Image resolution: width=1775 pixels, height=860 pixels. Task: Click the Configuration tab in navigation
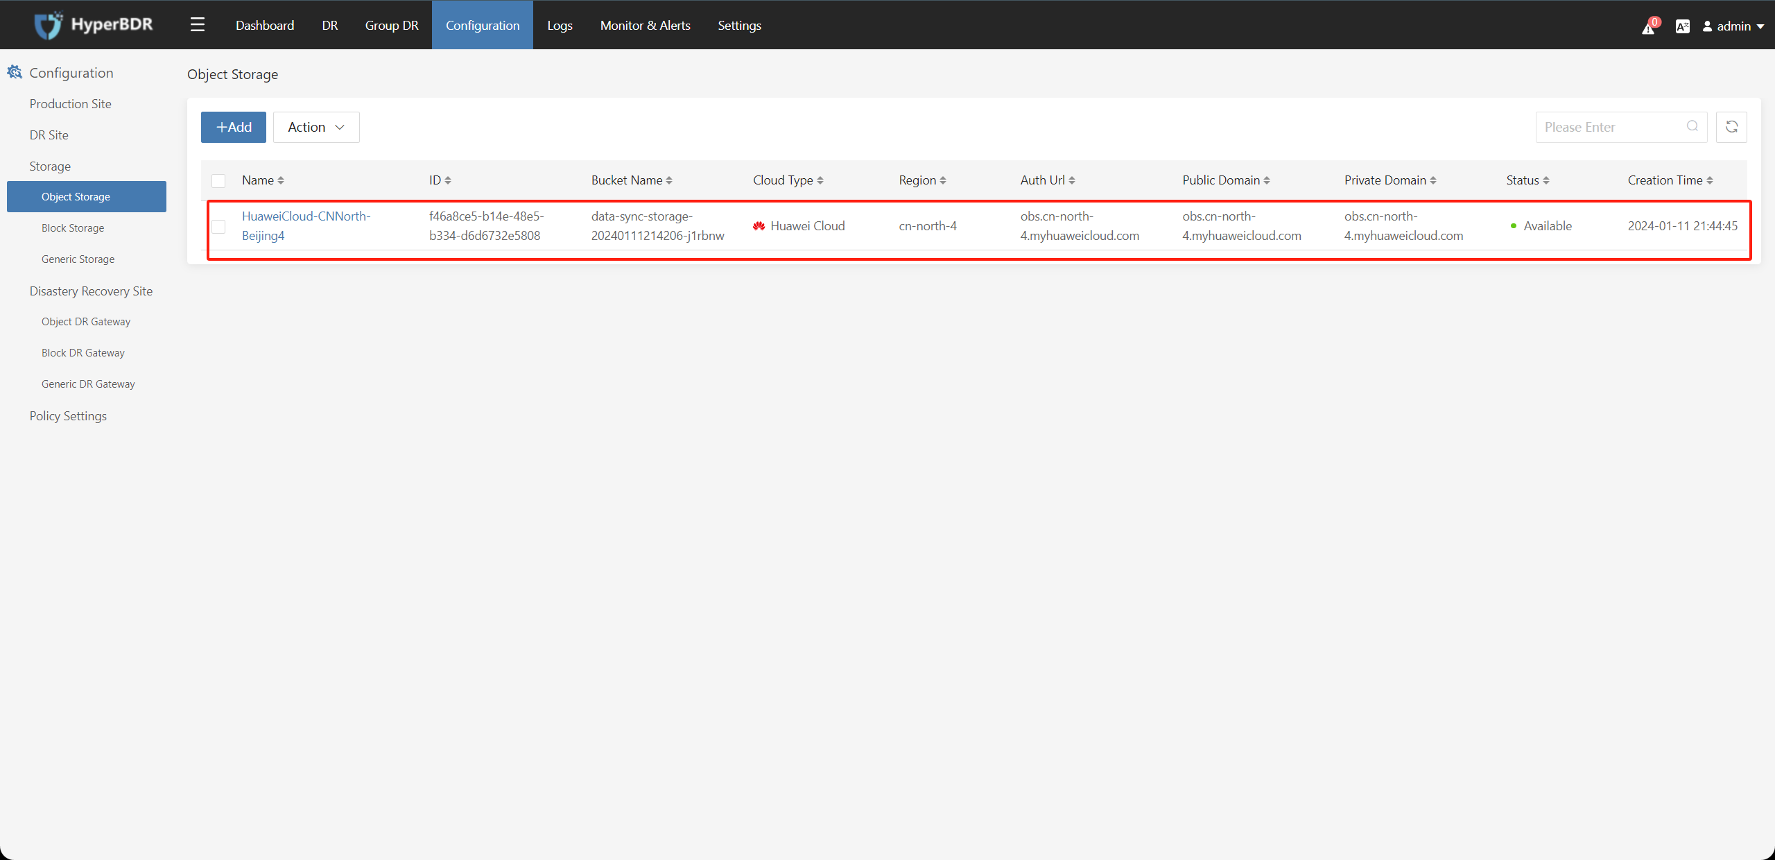[481, 25]
